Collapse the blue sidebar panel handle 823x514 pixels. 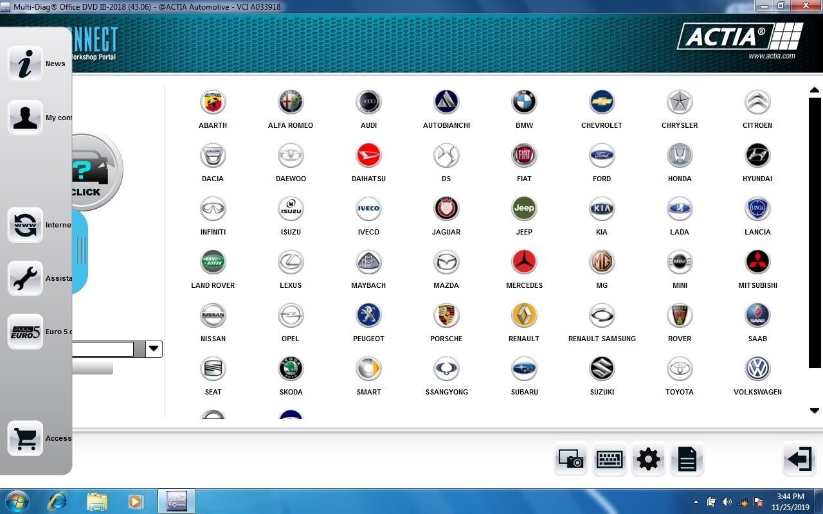[80, 251]
